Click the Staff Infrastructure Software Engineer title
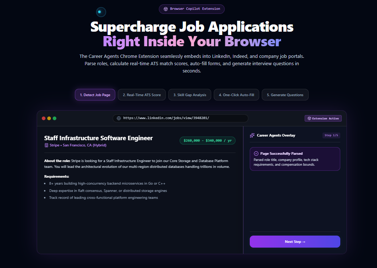This screenshot has width=377, height=268. 99,138
